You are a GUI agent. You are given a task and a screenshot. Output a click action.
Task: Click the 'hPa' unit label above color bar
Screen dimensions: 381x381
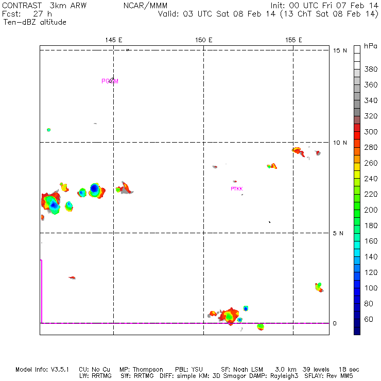point(371,46)
